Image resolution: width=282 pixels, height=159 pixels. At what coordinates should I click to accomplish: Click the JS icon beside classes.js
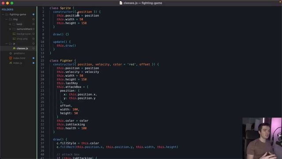(14, 49)
